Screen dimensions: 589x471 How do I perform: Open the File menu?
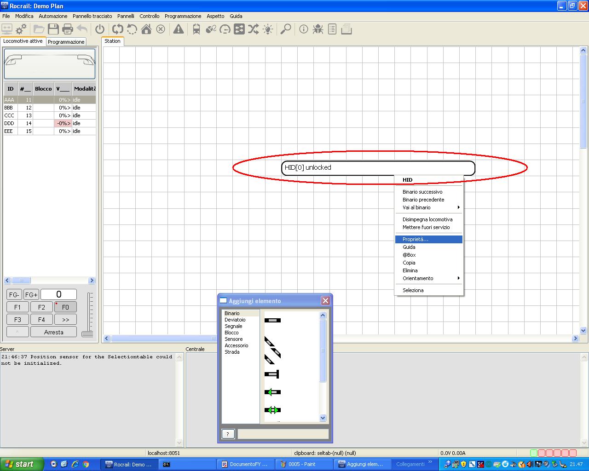[x=6, y=16]
